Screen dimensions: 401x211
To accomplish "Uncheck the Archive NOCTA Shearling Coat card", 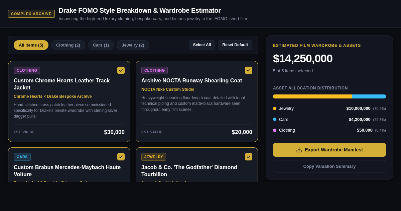I will [249, 70].
